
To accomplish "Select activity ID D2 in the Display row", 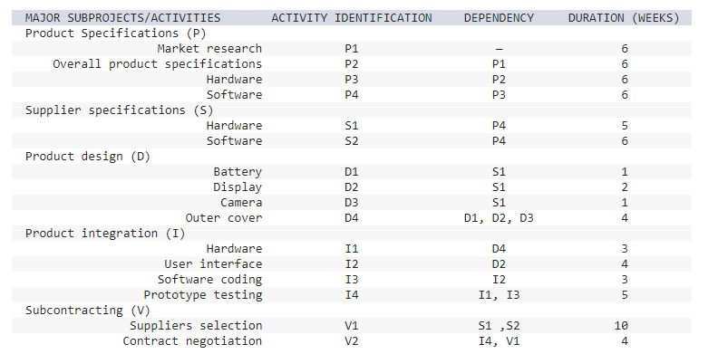I will pyautogui.click(x=351, y=187).
